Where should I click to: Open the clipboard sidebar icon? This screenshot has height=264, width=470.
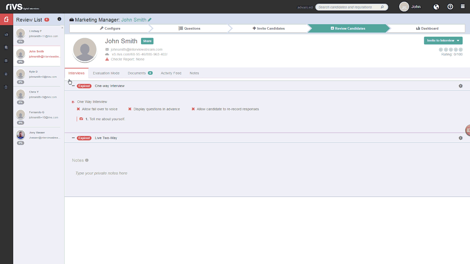pyautogui.click(x=6, y=87)
